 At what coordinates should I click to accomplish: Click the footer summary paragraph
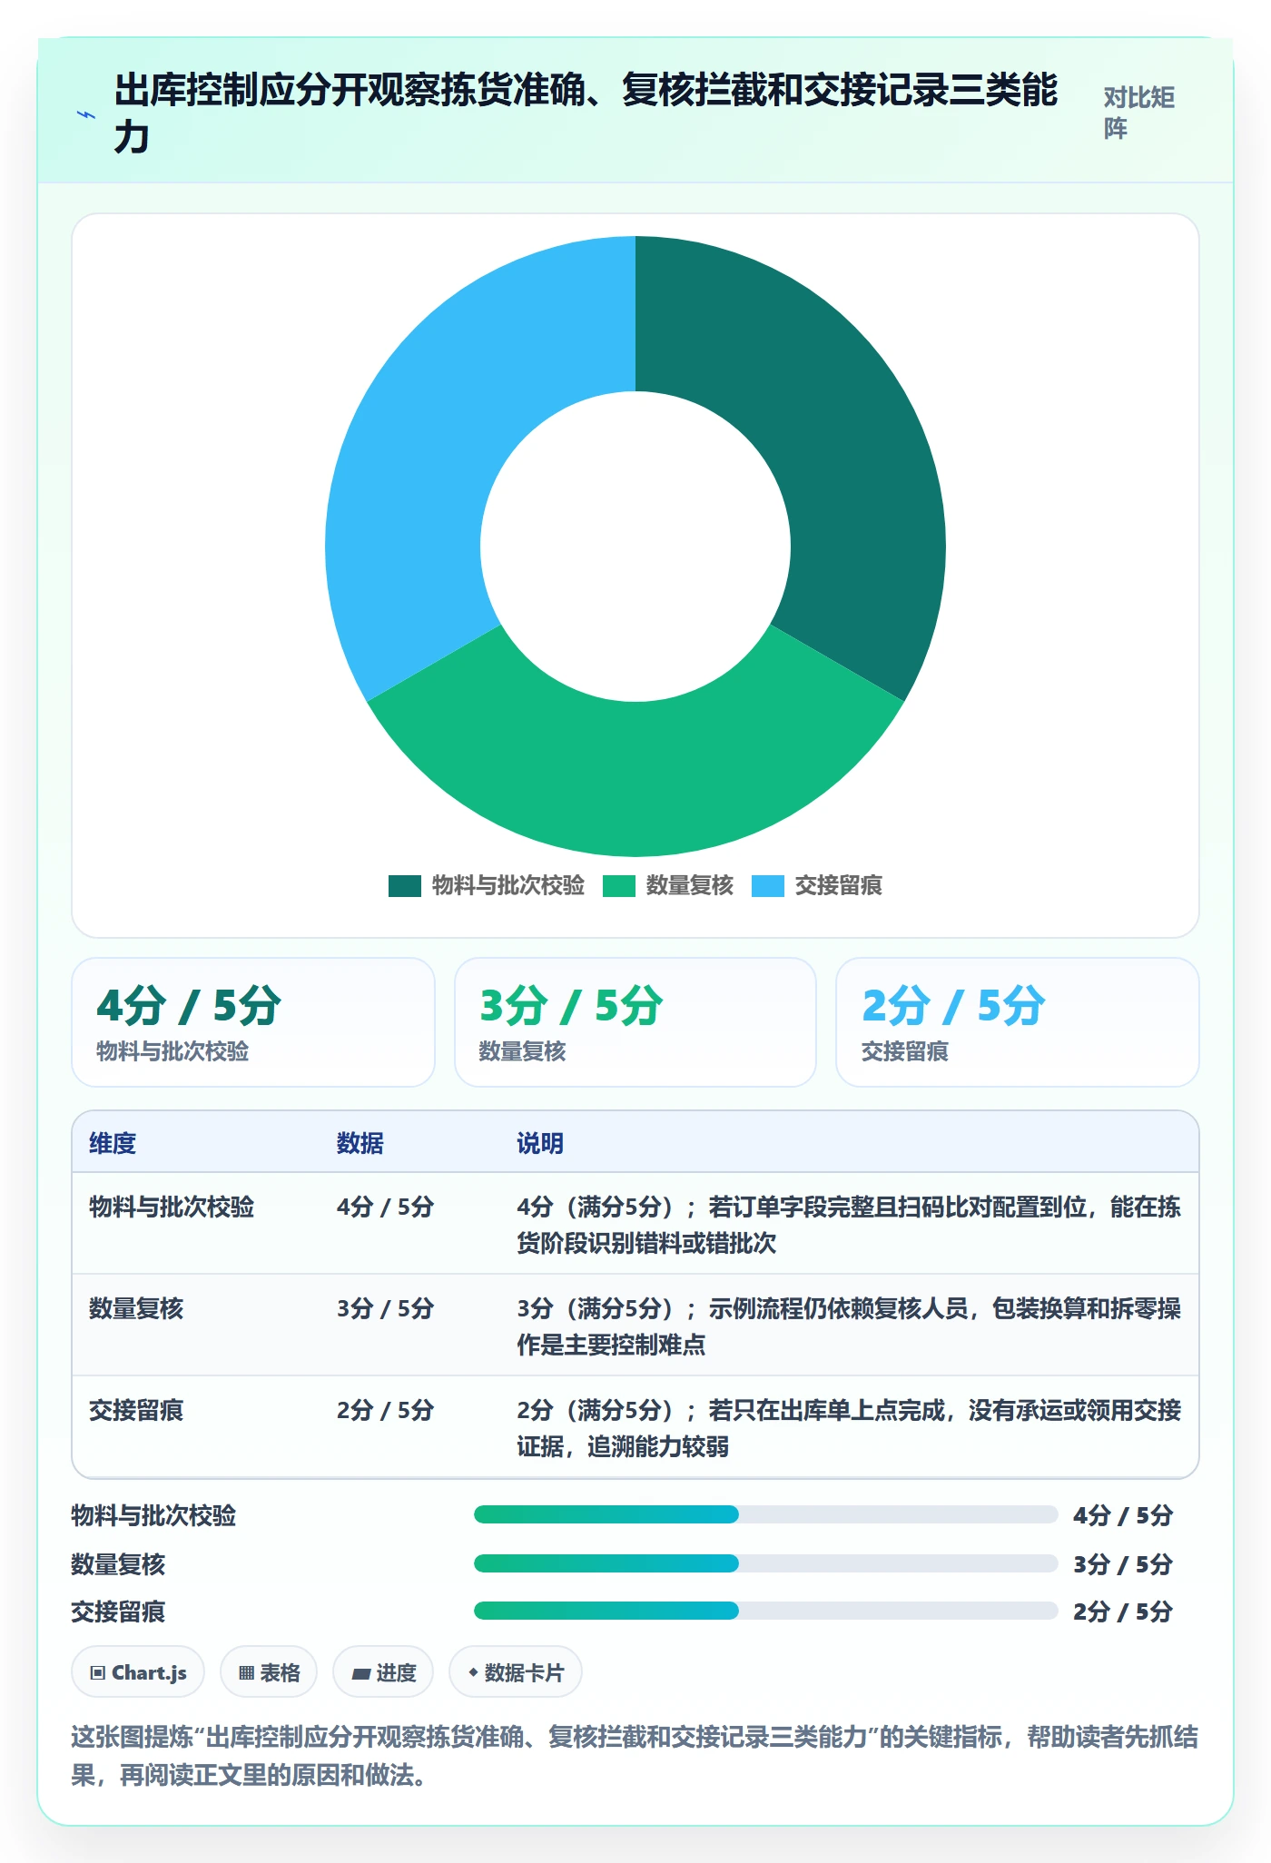pyautogui.click(x=635, y=1755)
